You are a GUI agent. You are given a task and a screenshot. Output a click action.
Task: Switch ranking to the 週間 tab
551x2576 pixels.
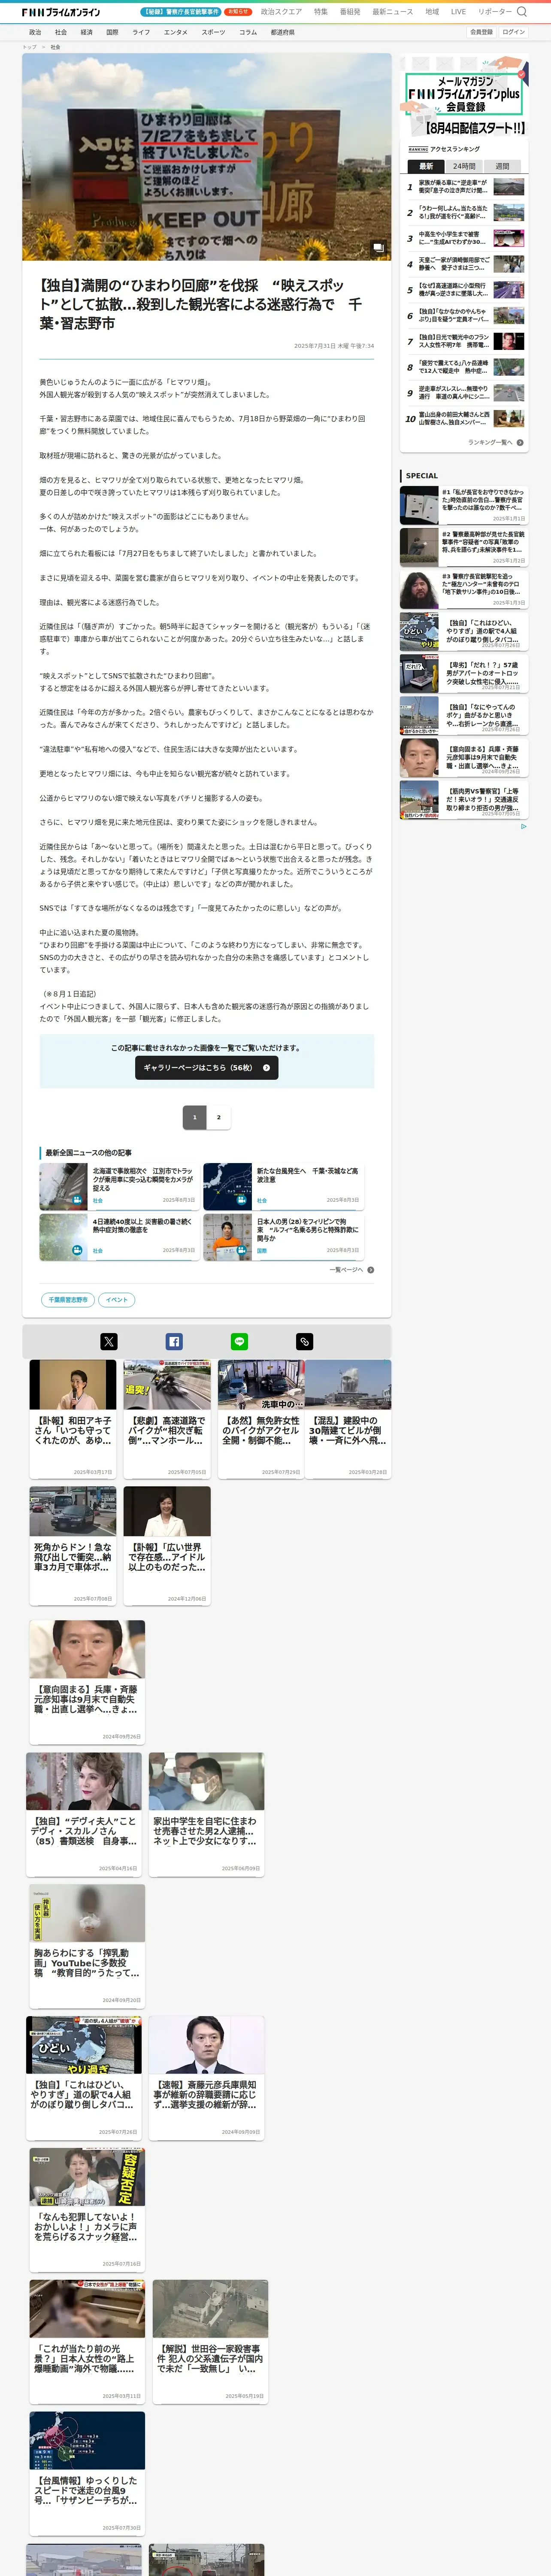502,166
